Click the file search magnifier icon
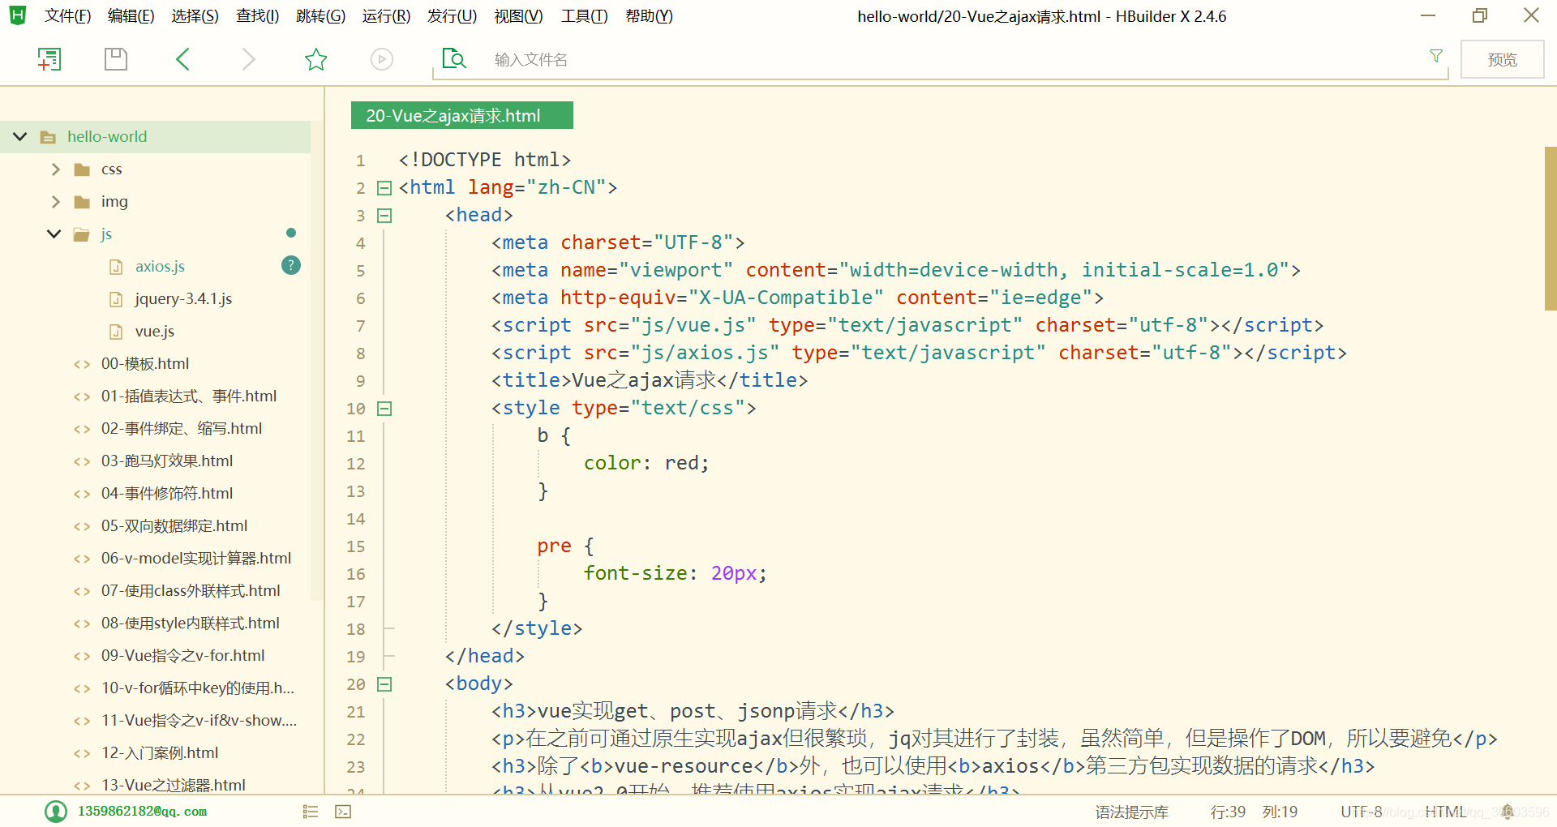 (454, 59)
